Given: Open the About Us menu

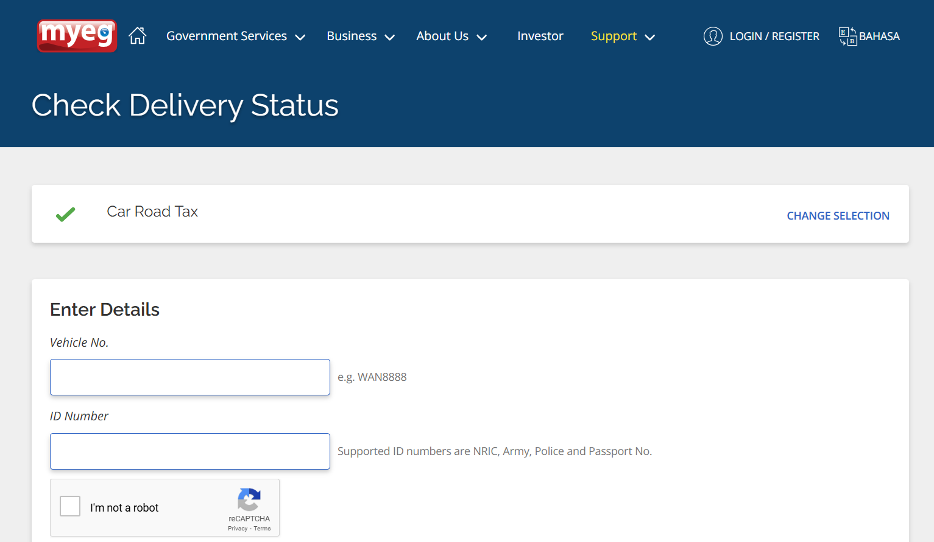Looking at the screenshot, I should click(442, 36).
